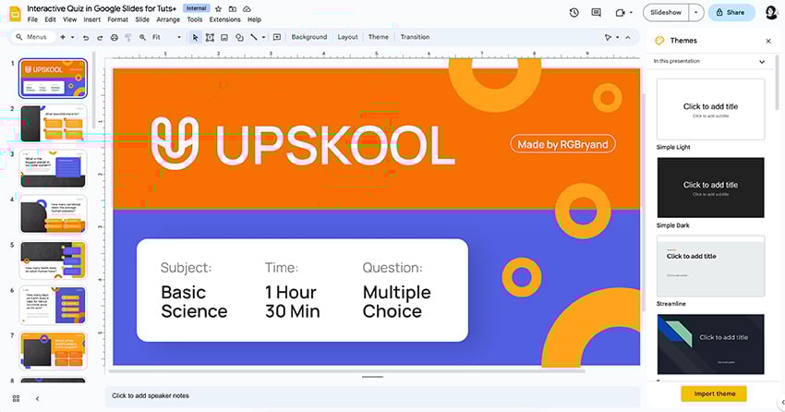
Task: Select slide 2 thumbnail
Action: tap(53, 123)
